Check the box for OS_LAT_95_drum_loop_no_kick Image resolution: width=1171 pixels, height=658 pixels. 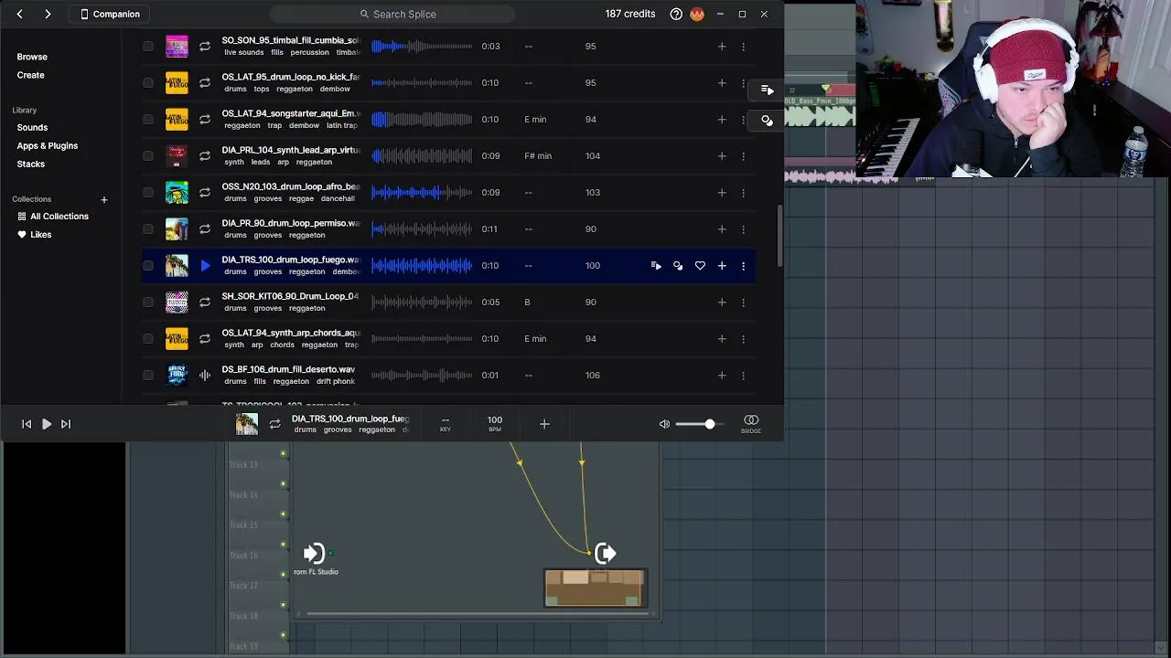tap(148, 83)
